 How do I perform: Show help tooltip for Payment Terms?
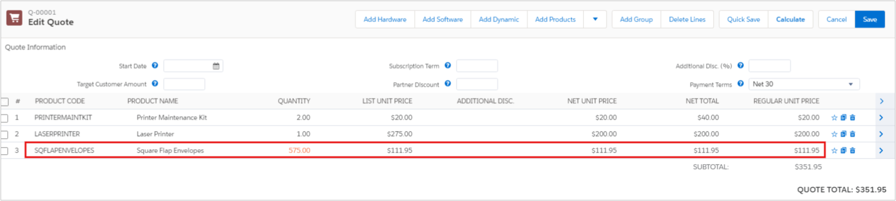click(741, 84)
